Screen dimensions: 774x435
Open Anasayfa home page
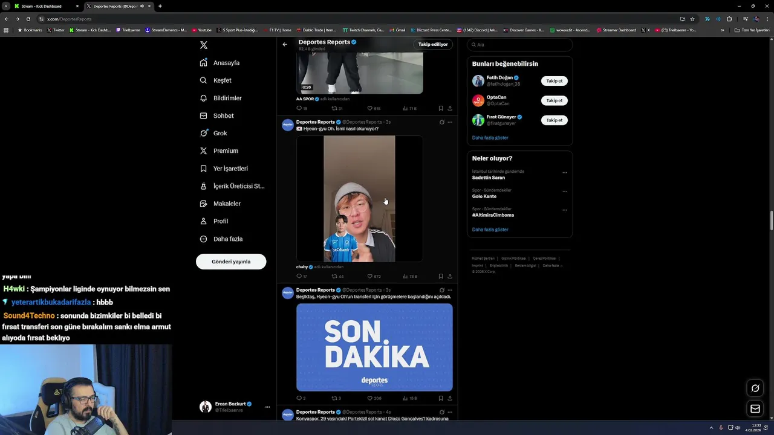[220, 63]
